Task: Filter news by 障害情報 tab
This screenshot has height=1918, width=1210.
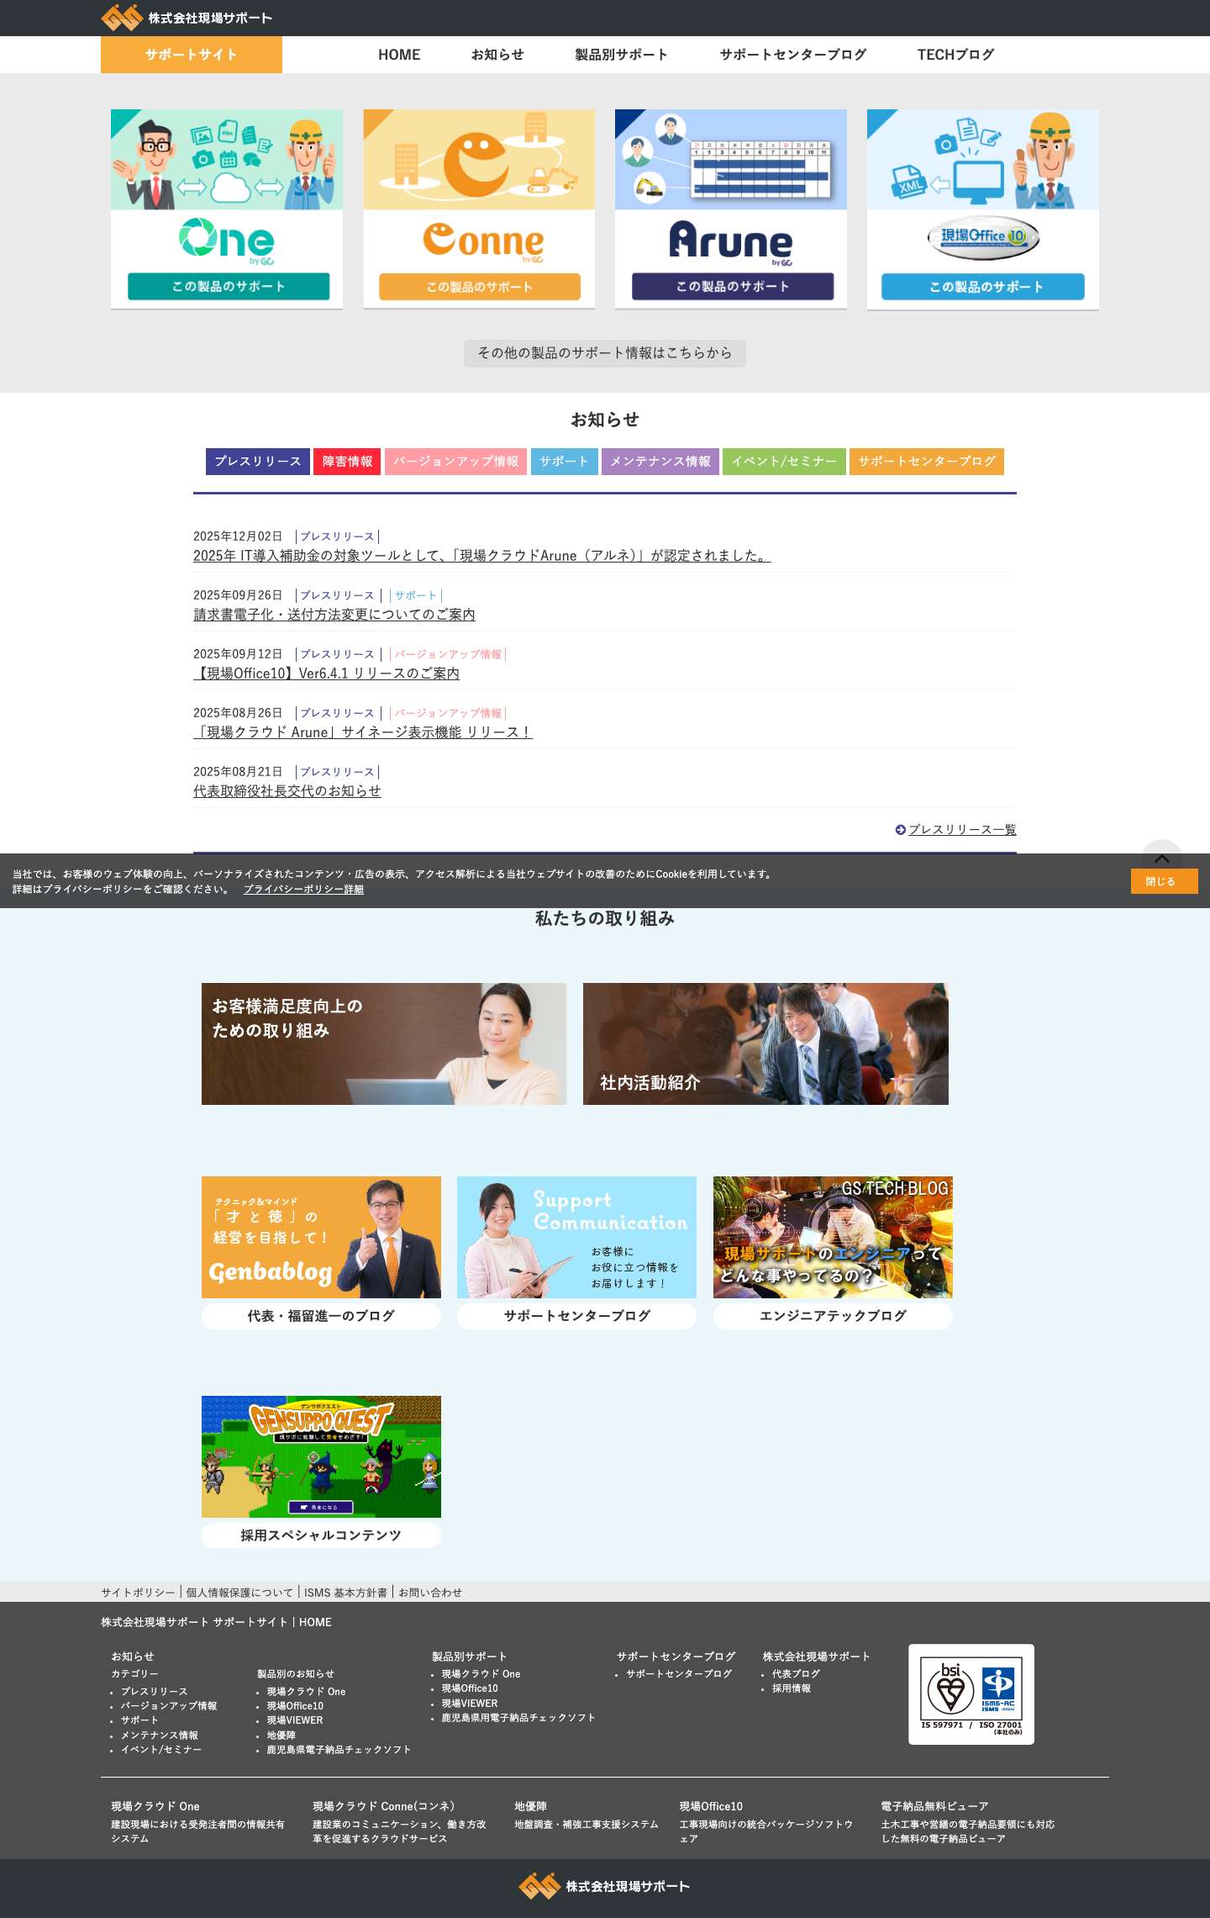Action: [x=348, y=462]
